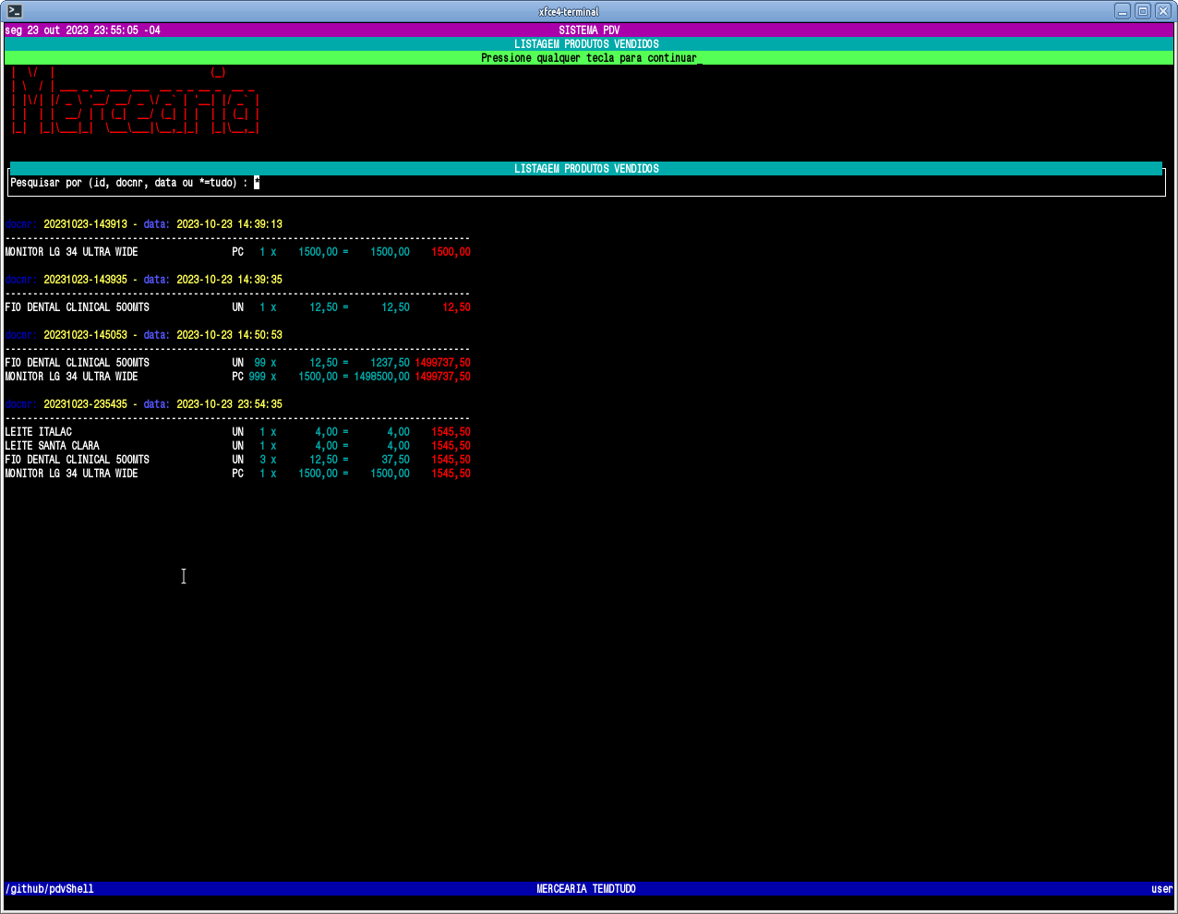Click 'user' label in bottom bar

coord(1161,889)
